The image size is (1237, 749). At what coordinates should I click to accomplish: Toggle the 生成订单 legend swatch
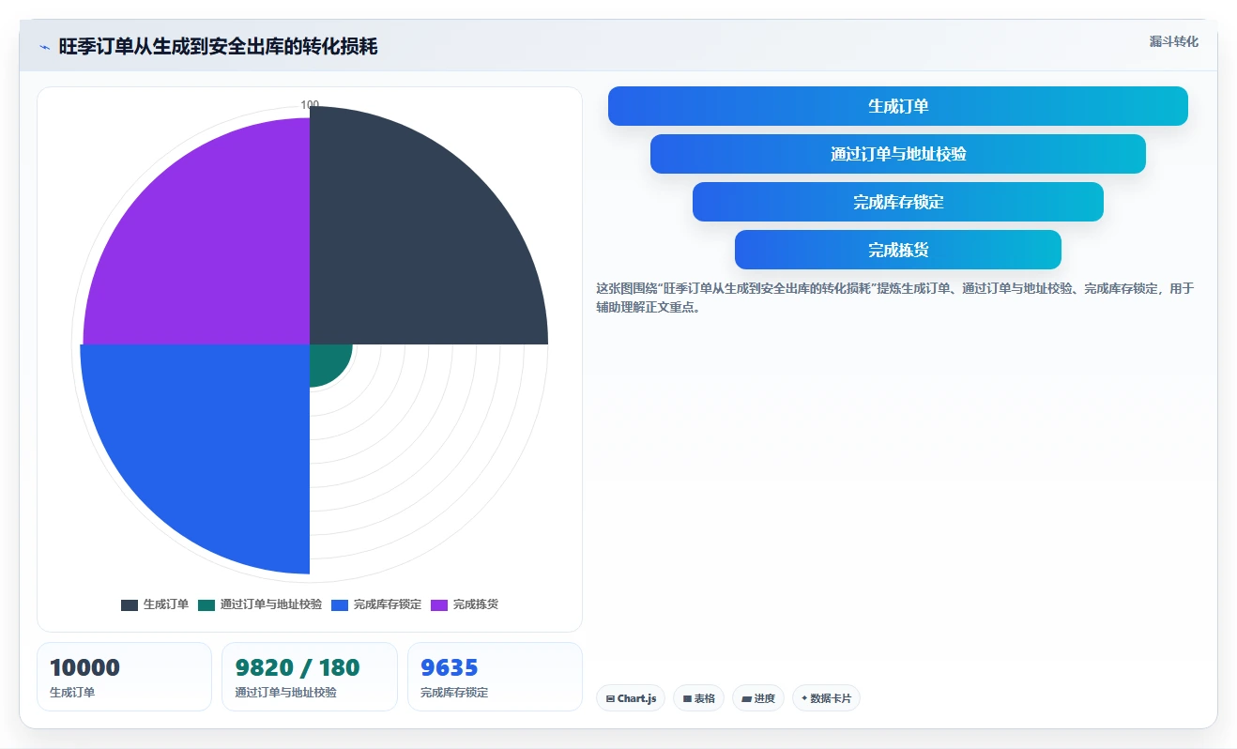point(130,604)
